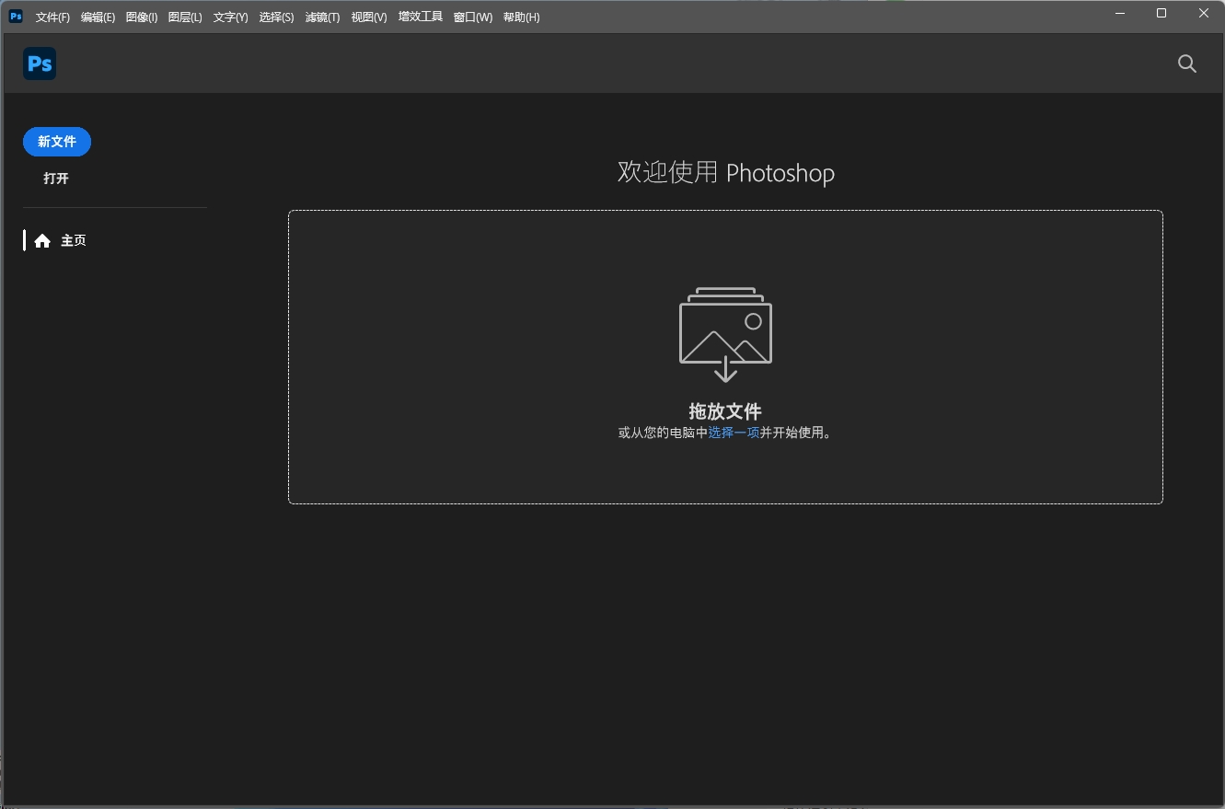Open the 帮助 (Help) menu

(521, 17)
